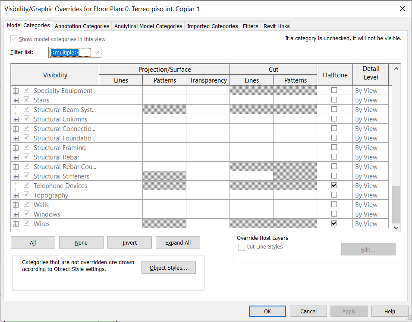Open the Filter list dropdown
This screenshot has width=412, height=322.
tap(97, 52)
